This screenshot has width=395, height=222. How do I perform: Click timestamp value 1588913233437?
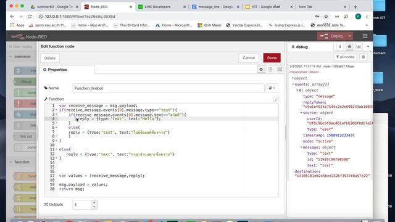click(x=341, y=136)
